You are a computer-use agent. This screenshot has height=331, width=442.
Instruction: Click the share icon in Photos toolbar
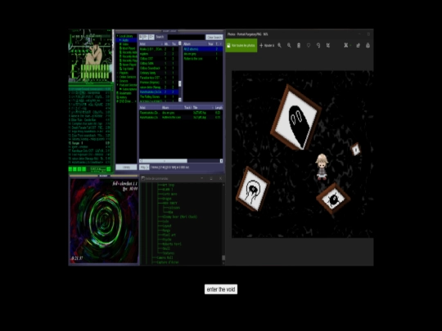point(358,45)
